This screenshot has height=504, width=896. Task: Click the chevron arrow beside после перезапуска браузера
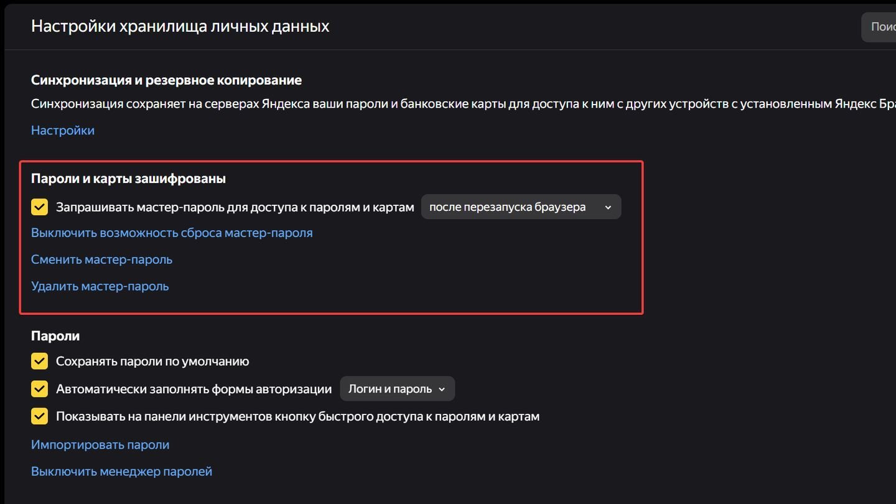[608, 208]
